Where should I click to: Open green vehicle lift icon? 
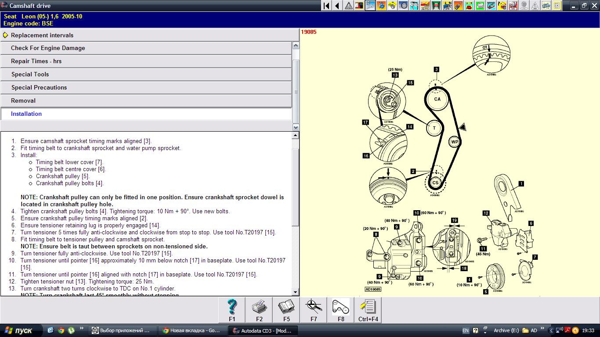(436, 6)
